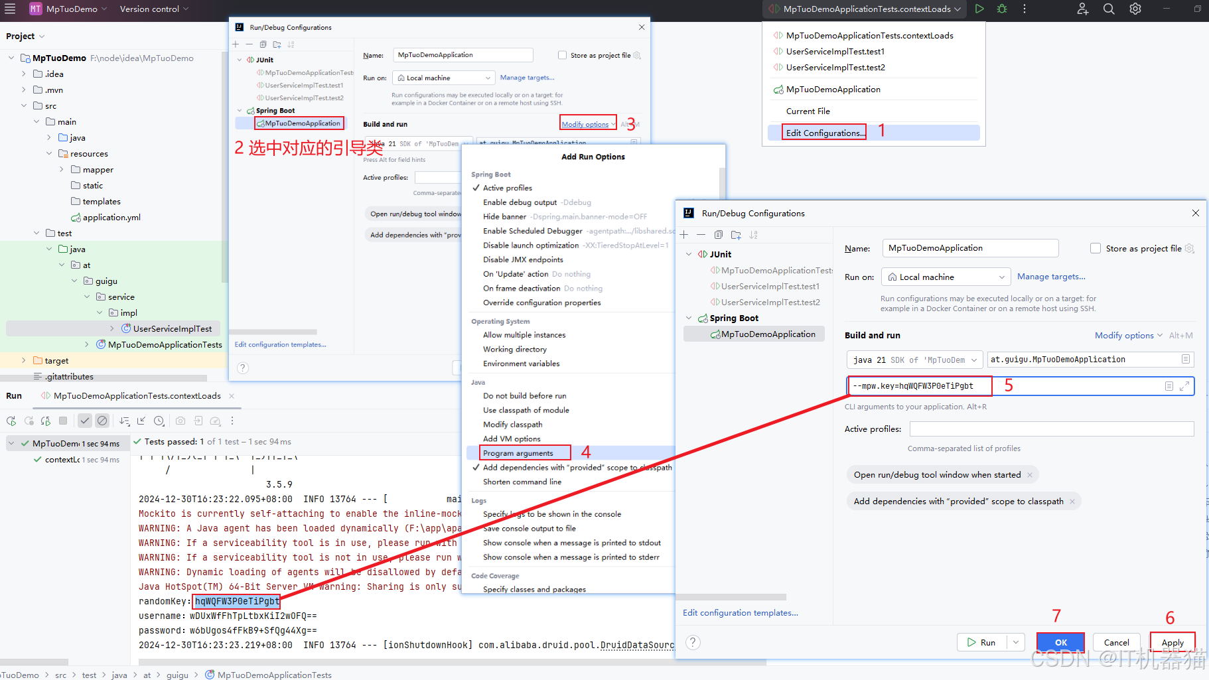Click the Name field in front dialog
The width and height of the screenshot is (1209, 680).
tap(970, 248)
